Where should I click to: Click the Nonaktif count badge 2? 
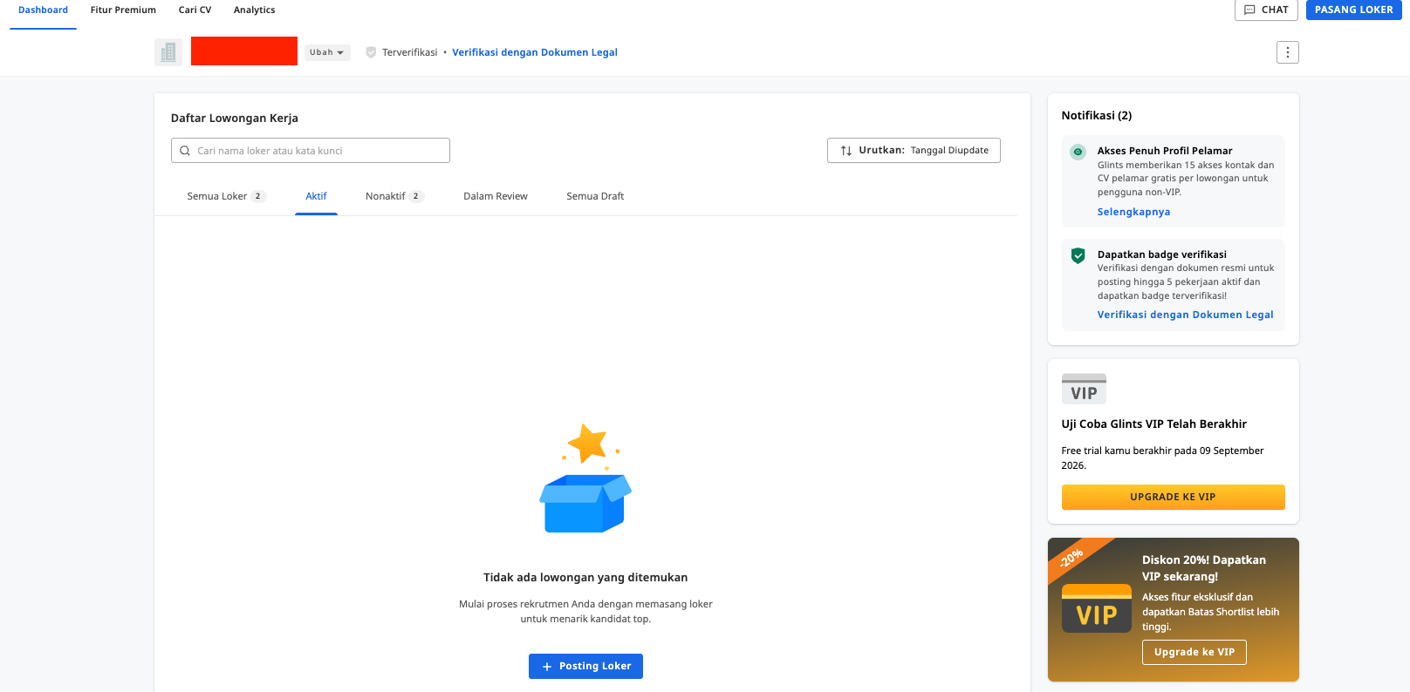pyautogui.click(x=415, y=196)
